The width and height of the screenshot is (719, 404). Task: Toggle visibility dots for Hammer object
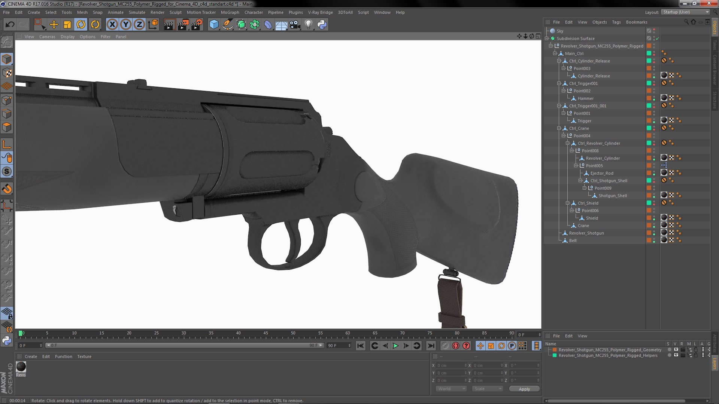point(654,98)
